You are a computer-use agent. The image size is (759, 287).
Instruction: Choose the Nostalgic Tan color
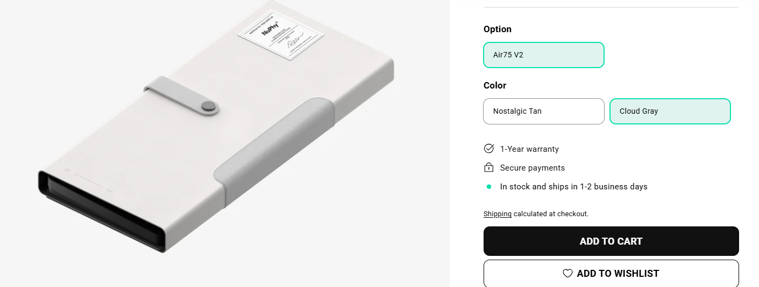[543, 111]
